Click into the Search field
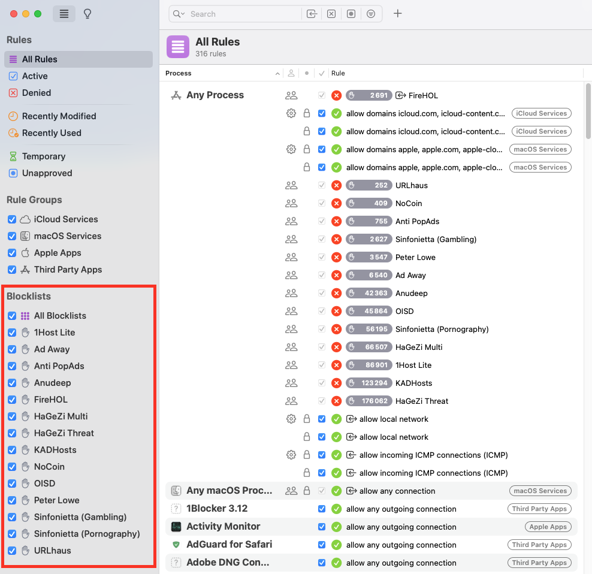 tap(240, 14)
